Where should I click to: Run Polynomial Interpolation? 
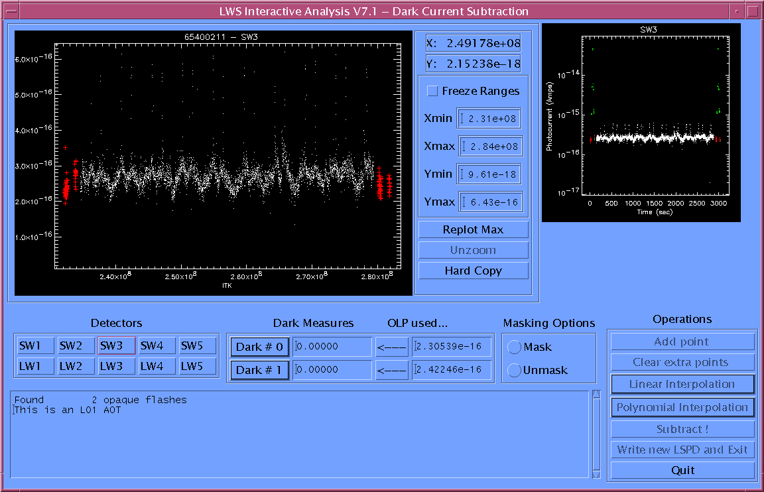pos(682,407)
